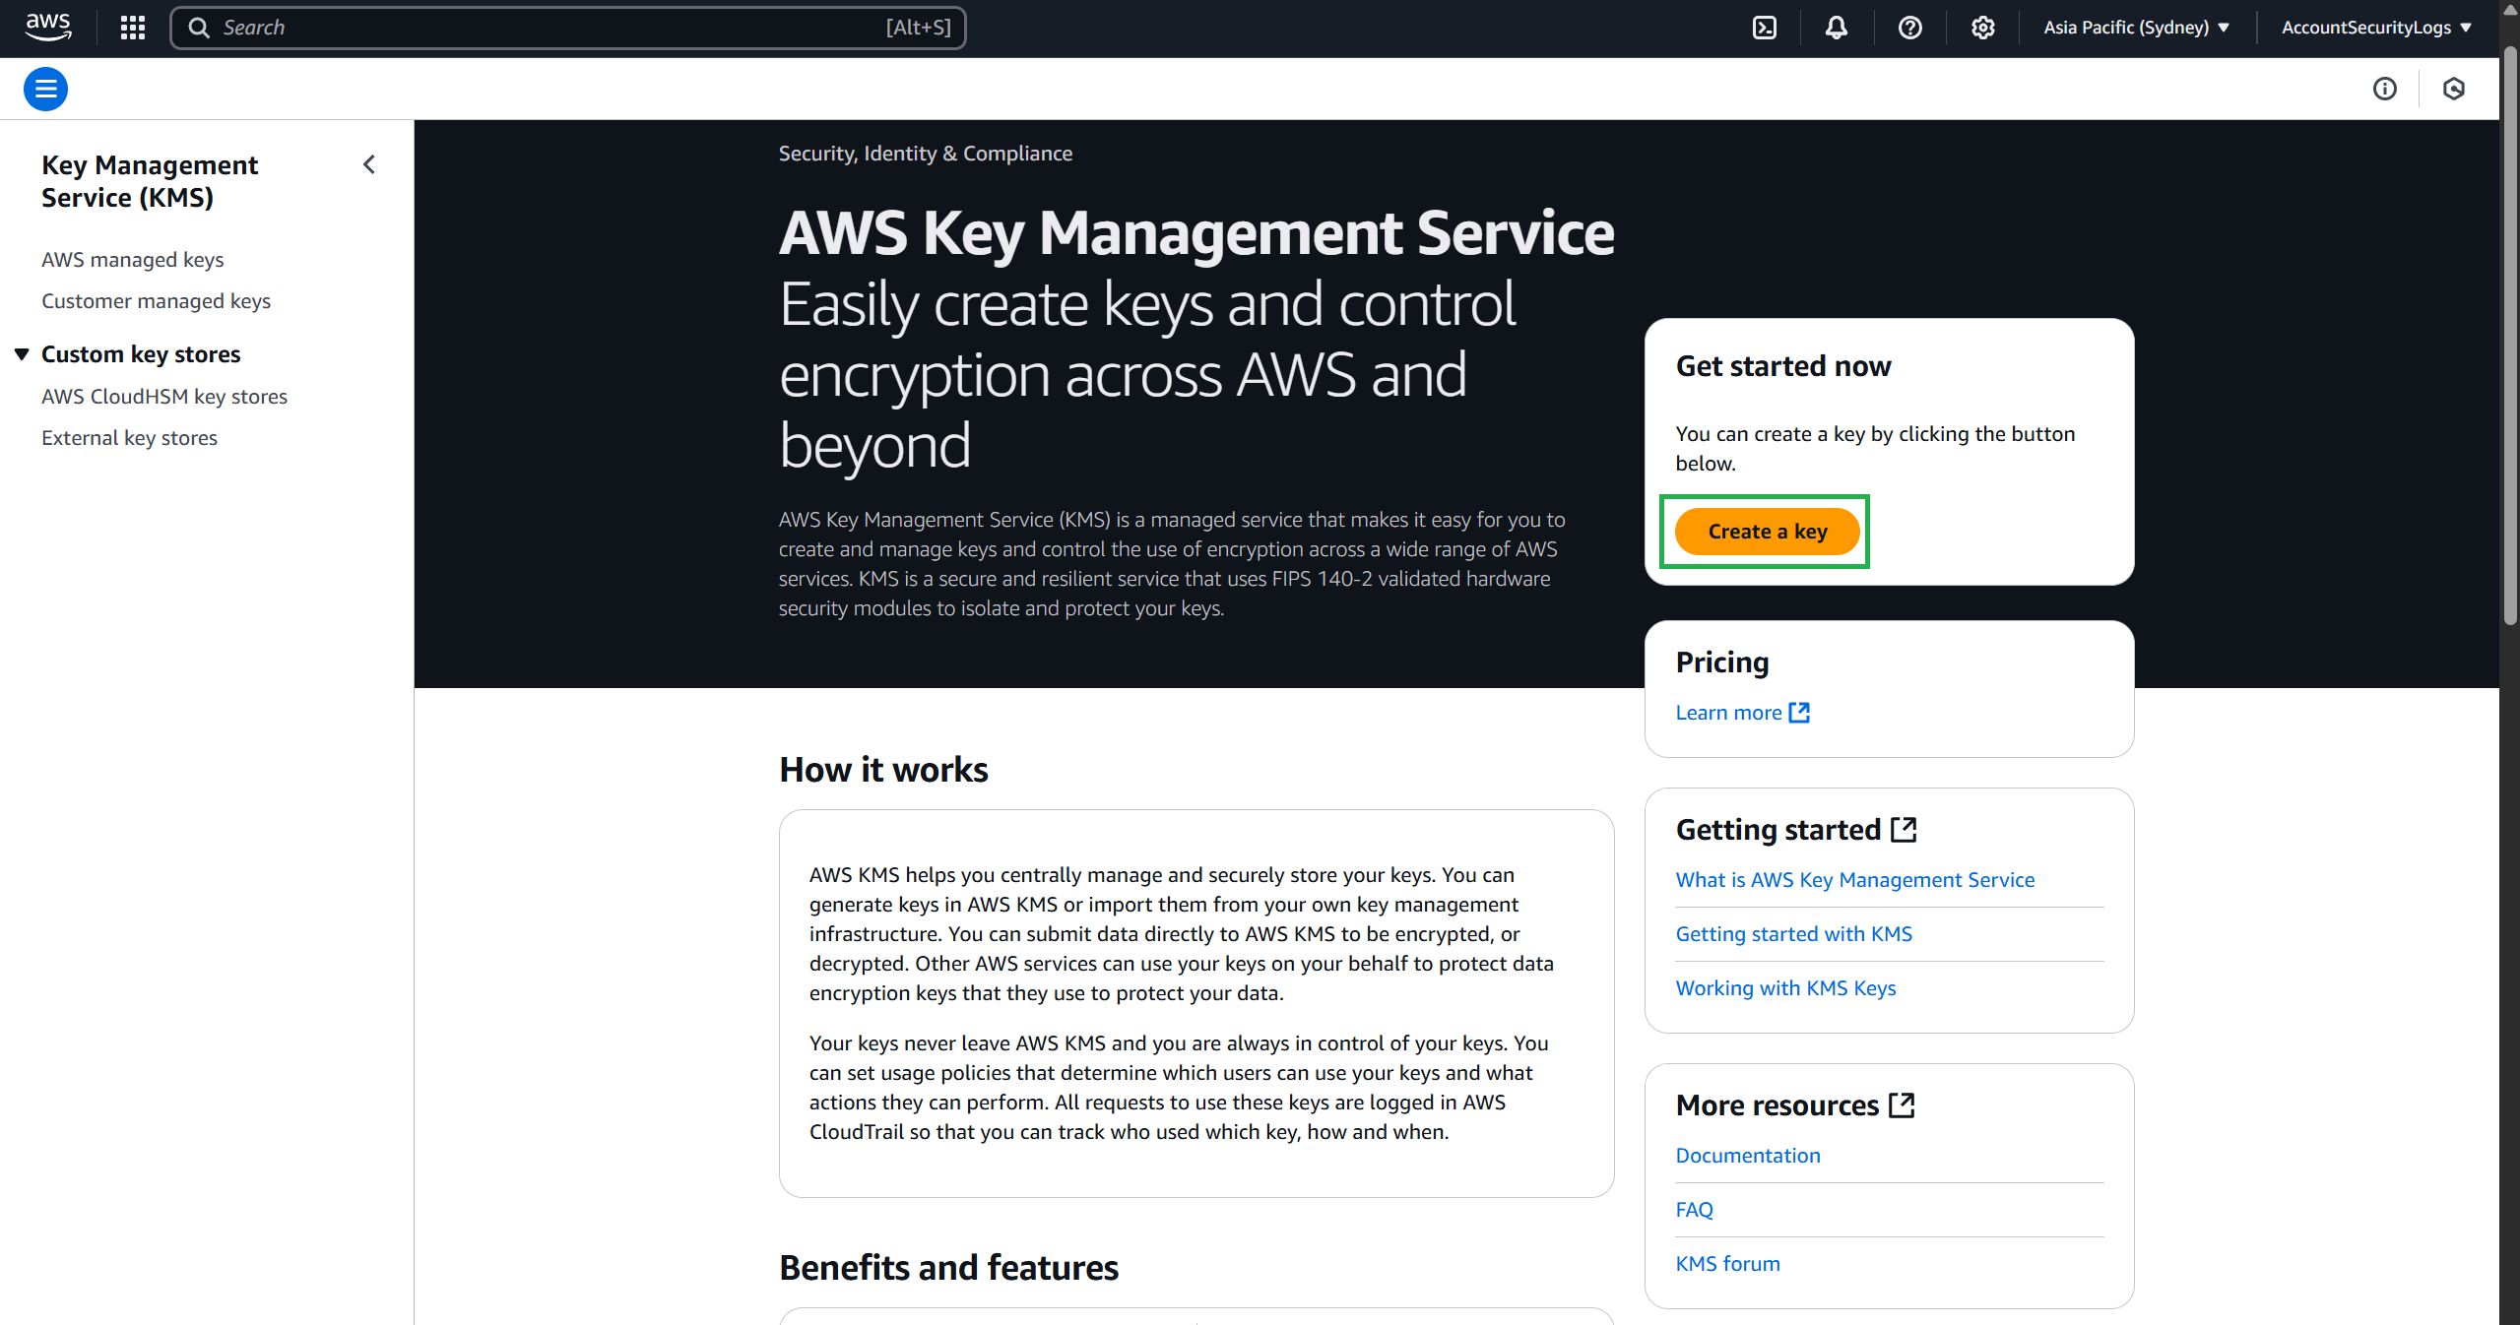This screenshot has height=1325, width=2520.
Task: Open the Asia Pacific (Sydney) region dropdown
Action: tap(2136, 28)
